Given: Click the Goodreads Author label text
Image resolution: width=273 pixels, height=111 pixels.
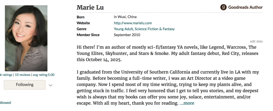Looking at the screenshot, I should pos(245,7).
